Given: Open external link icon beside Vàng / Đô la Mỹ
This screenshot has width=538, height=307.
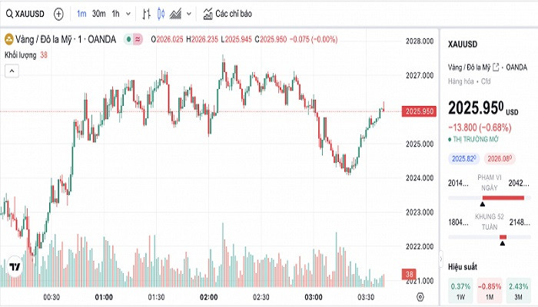Looking at the screenshot, I should click(x=496, y=66).
